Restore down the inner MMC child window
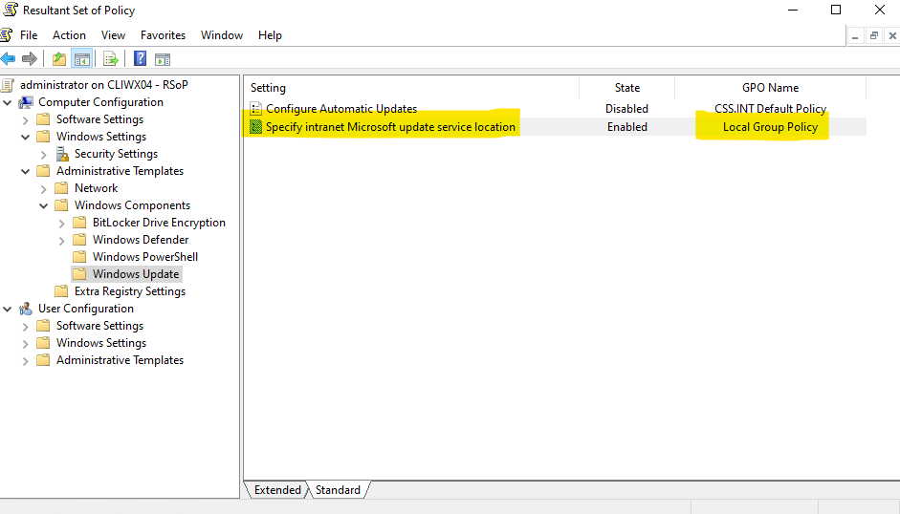900x514 pixels. [x=873, y=35]
